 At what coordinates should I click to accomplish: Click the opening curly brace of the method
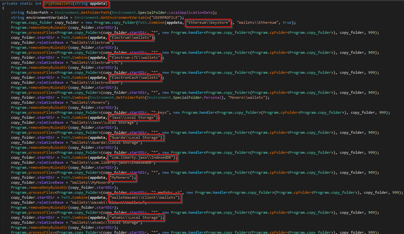tap(3, 7)
